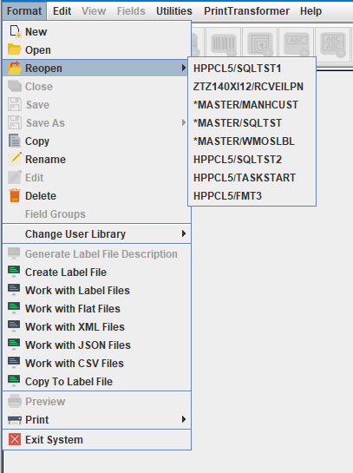This screenshot has width=353, height=473.
Task: Expand the Print submenu arrow
Action: [184, 419]
